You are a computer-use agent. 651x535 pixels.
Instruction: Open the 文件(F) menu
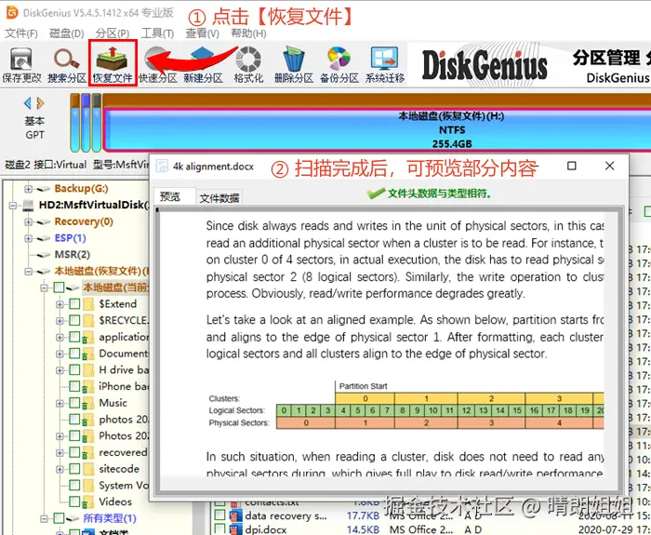[x=21, y=33]
